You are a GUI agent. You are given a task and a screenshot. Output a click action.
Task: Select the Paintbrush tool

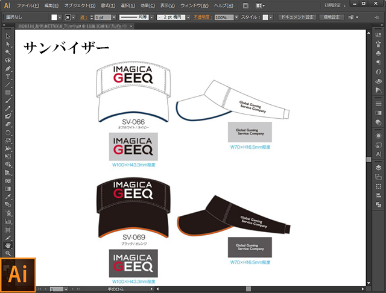[8, 100]
